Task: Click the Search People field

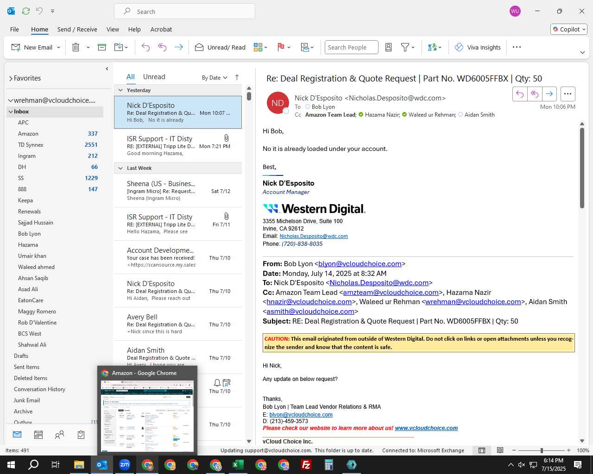Action: (351, 47)
